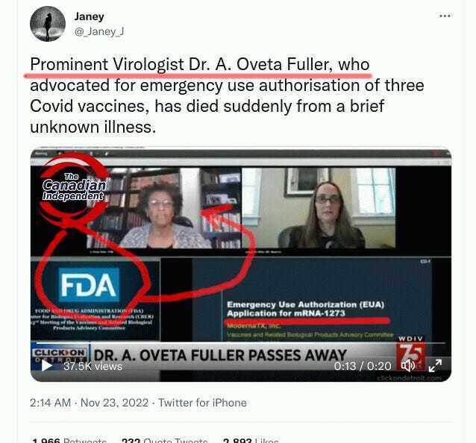Screen dimensions: 476x443
Task: View the Retweets count list
Action: pyautogui.click(x=69, y=440)
